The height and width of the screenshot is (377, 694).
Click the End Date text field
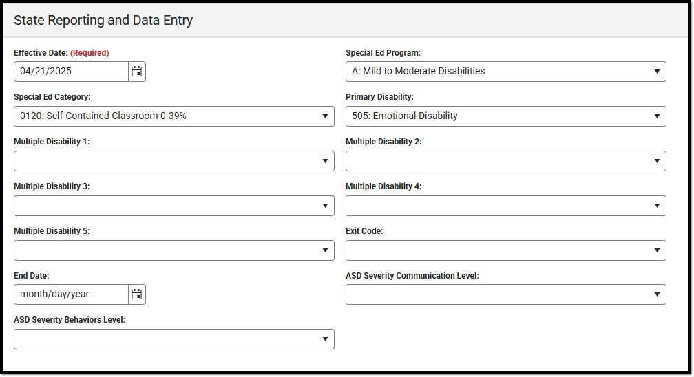71,294
